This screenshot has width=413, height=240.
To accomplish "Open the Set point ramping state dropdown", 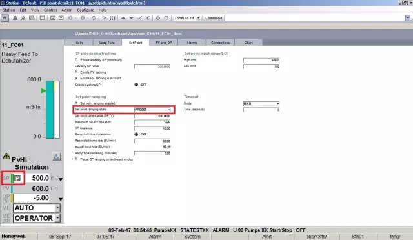I will (x=153, y=110).
